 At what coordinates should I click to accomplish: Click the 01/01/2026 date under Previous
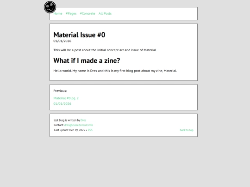[62, 104]
